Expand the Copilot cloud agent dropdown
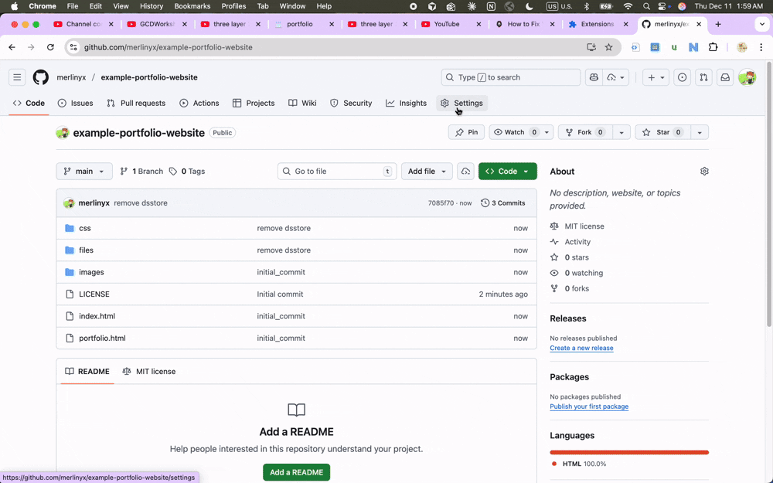This screenshot has height=483, width=773. point(616,77)
